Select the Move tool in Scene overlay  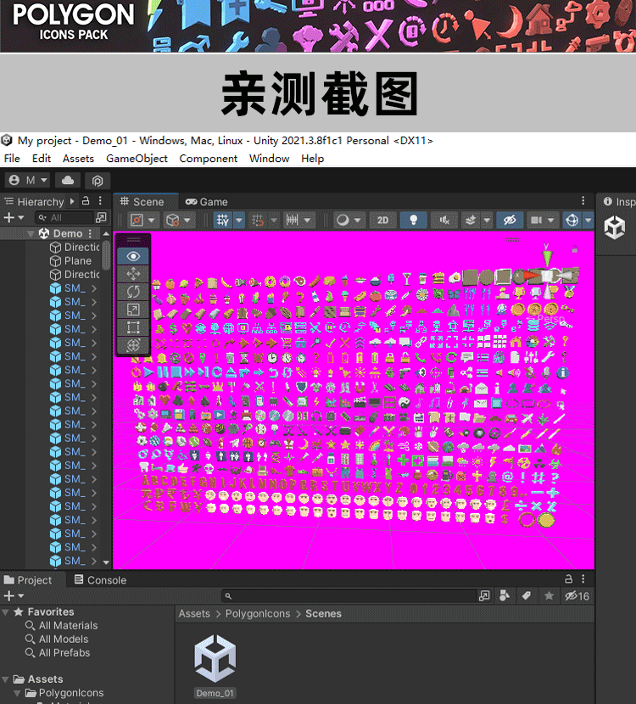pyautogui.click(x=133, y=274)
